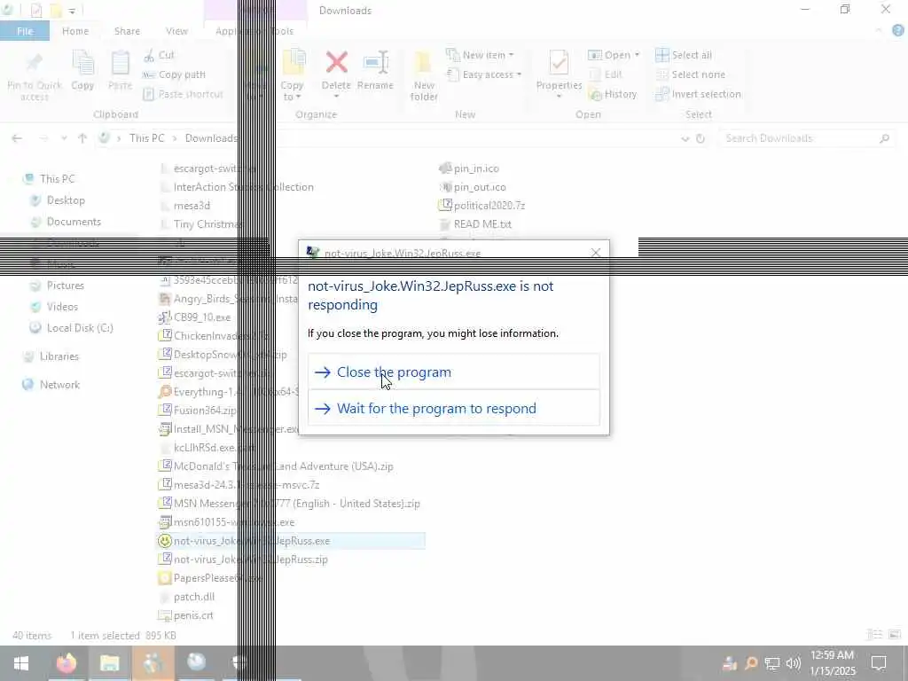The width and height of the screenshot is (908, 681).
Task: Open the New item dropdown
Action: pos(480,55)
